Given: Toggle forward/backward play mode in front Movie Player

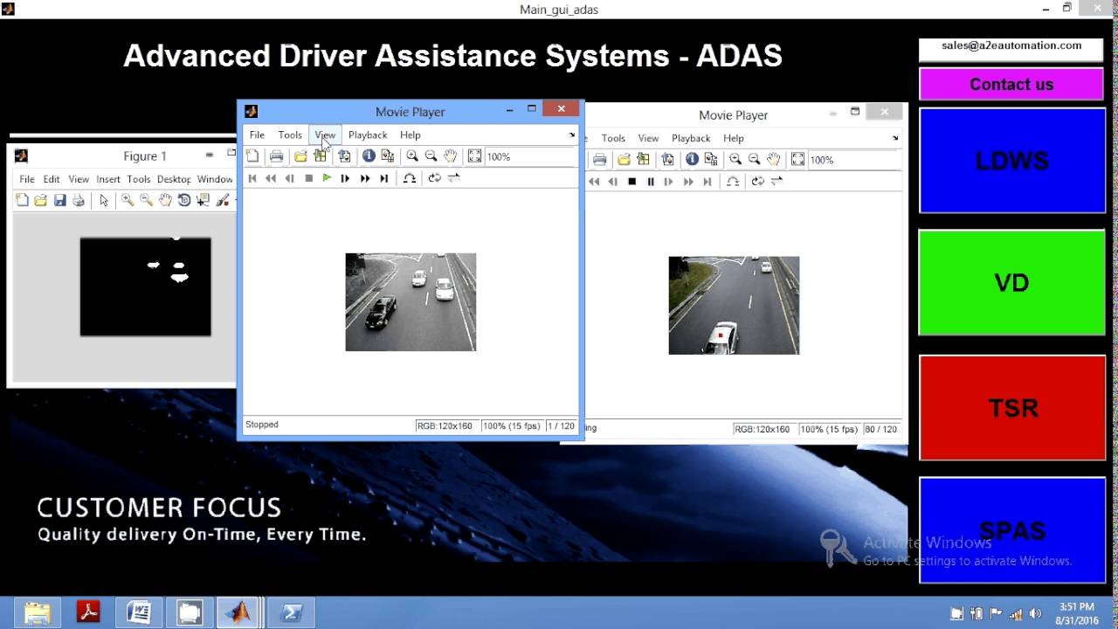Looking at the screenshot, I should (453, 178).
